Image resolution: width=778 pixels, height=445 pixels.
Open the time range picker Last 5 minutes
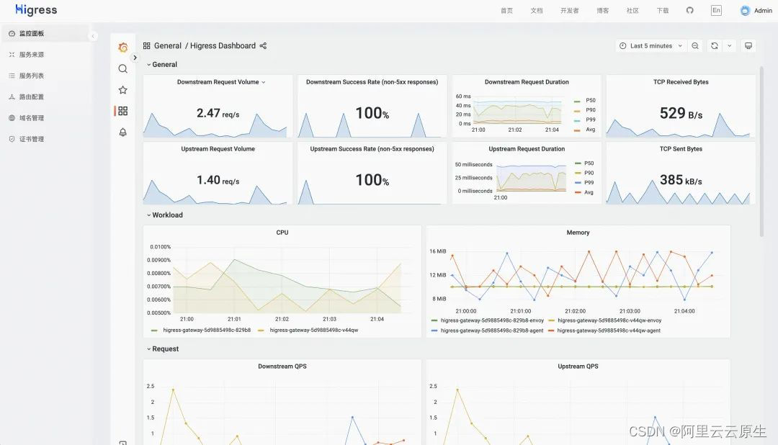pyautogui.click(x=651, y=45)
